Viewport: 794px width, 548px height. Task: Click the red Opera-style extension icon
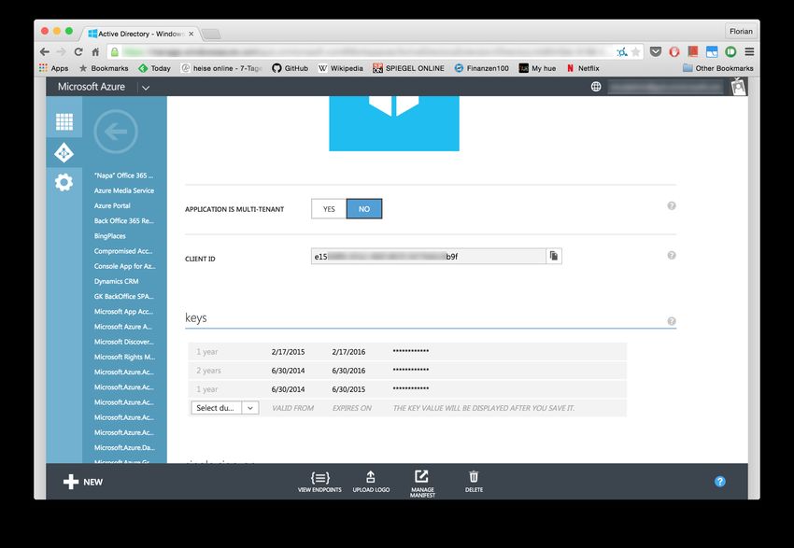pos(674,51)
